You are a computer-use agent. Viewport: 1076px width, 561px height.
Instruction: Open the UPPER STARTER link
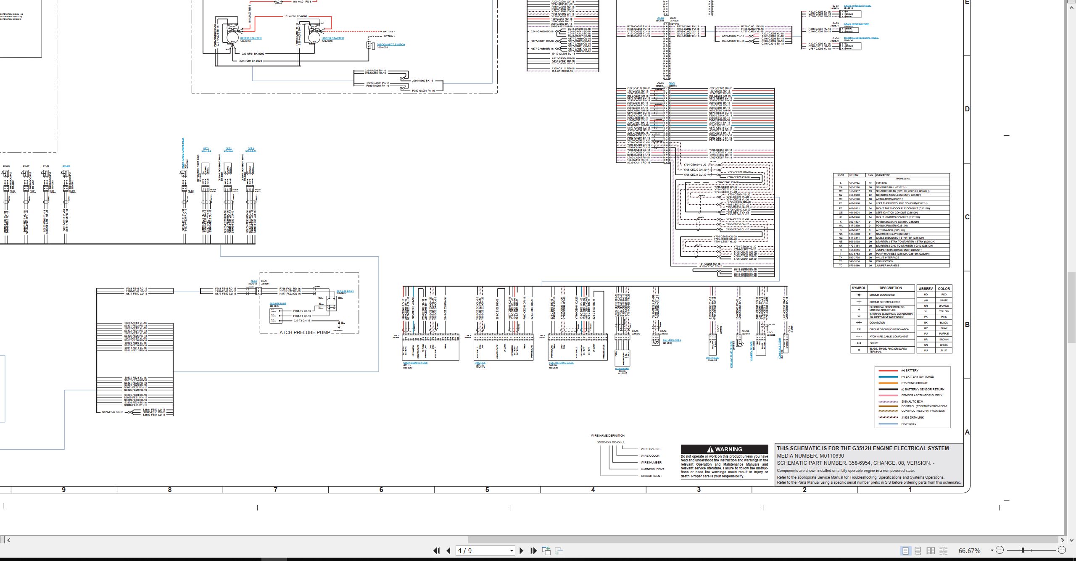pyautogui.click(x=251, y=38)
